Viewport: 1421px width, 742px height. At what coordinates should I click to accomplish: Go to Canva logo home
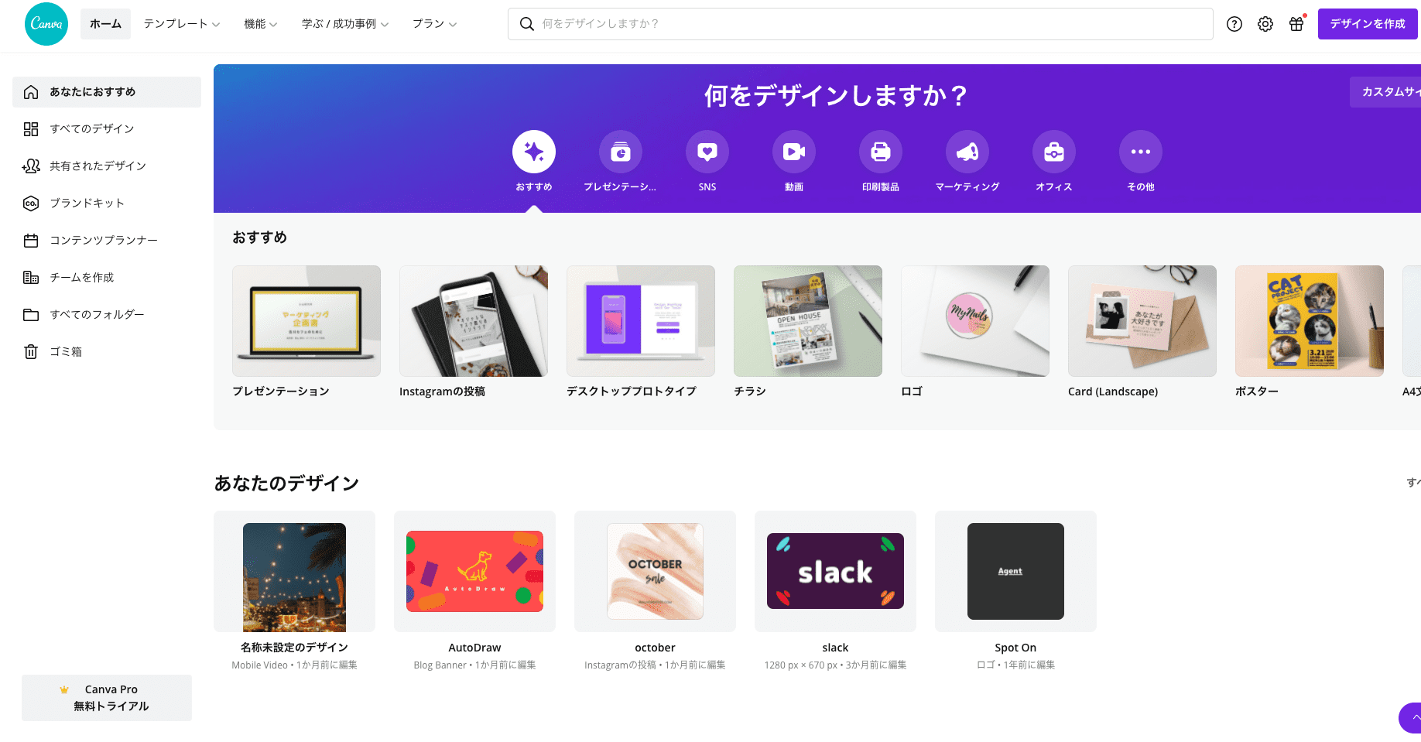46,24
